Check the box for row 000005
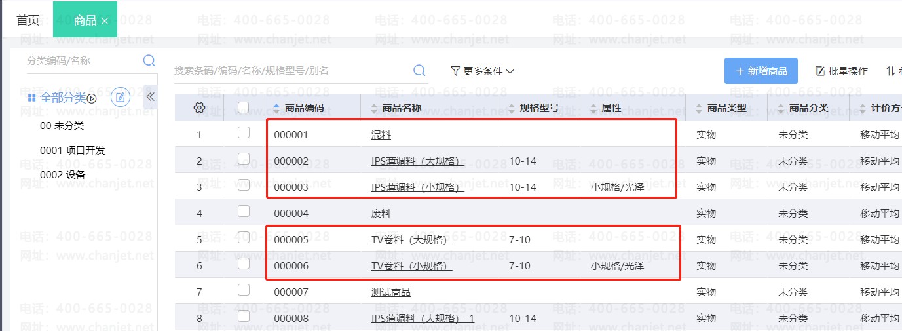The width and height of the screenshot is (902, 331). (244, 237)
